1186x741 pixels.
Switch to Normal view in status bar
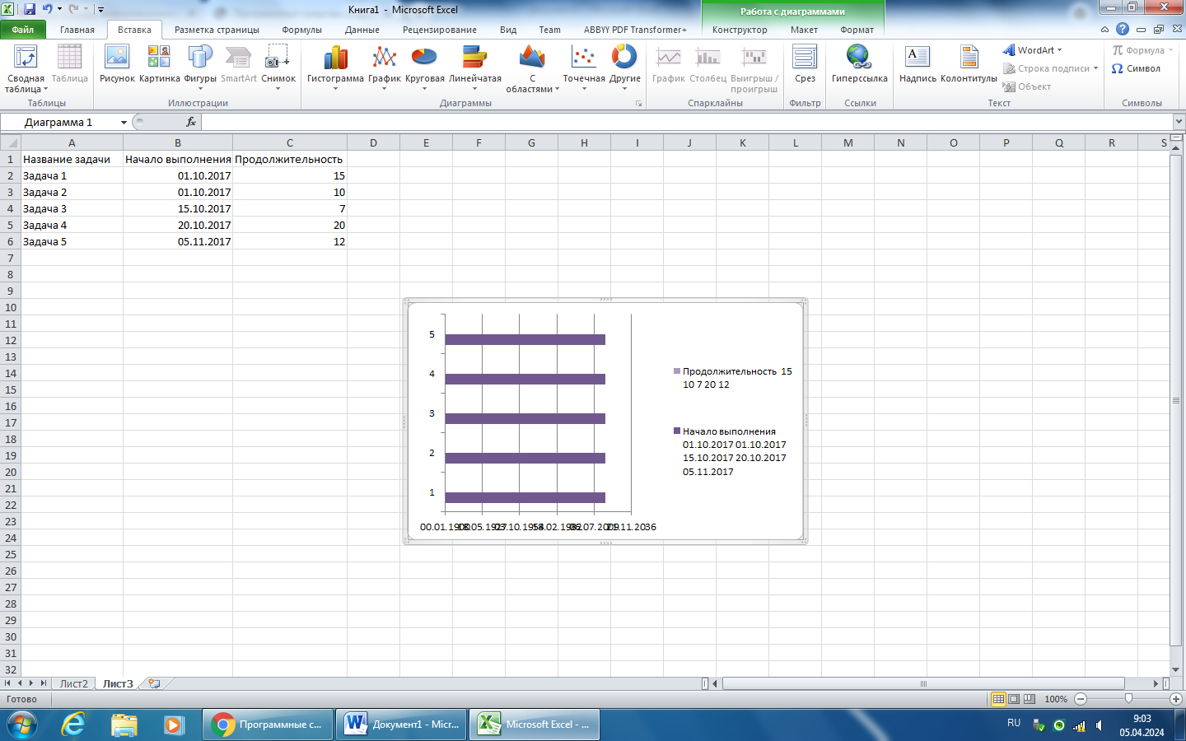pyautogui.click(x=998, y=699)
